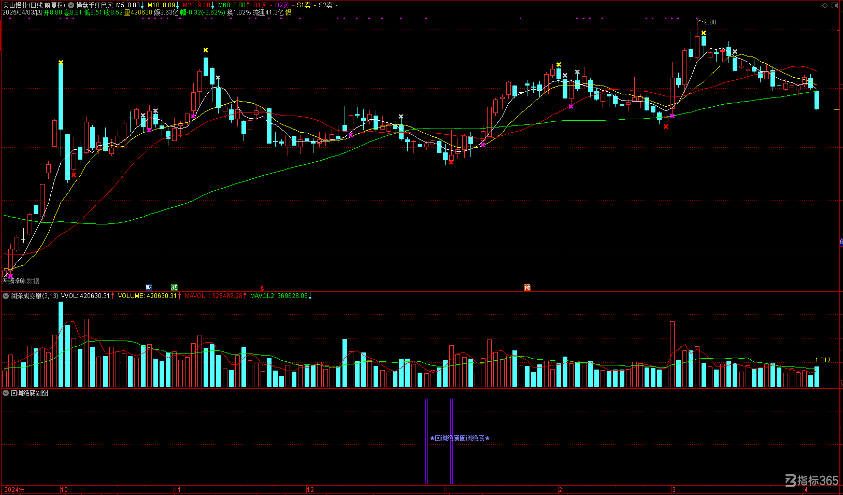The image size is (843, 495).
Task: Click the orange 预 earnings forecast marker
Action: point(527,287)
